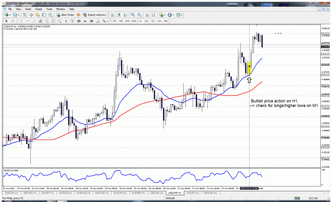
Task: Expand the Profiles dropdown arrow
Action: tap(19, 15)
